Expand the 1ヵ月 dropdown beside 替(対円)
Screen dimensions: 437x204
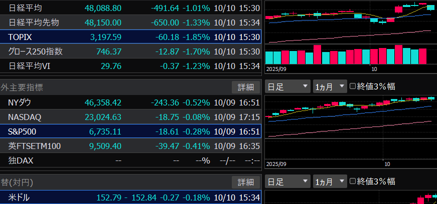coord(330,181)
